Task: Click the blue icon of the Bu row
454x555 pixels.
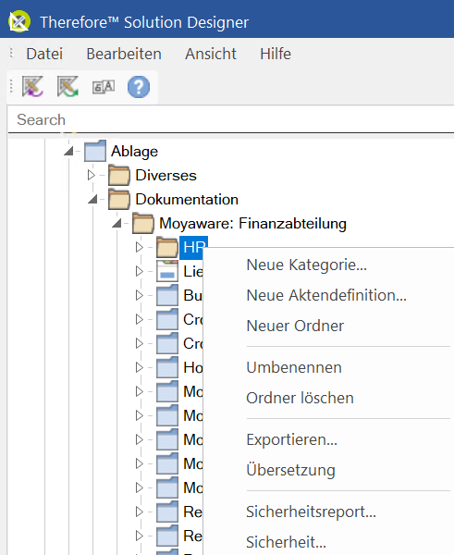Action: coord(167,295)
